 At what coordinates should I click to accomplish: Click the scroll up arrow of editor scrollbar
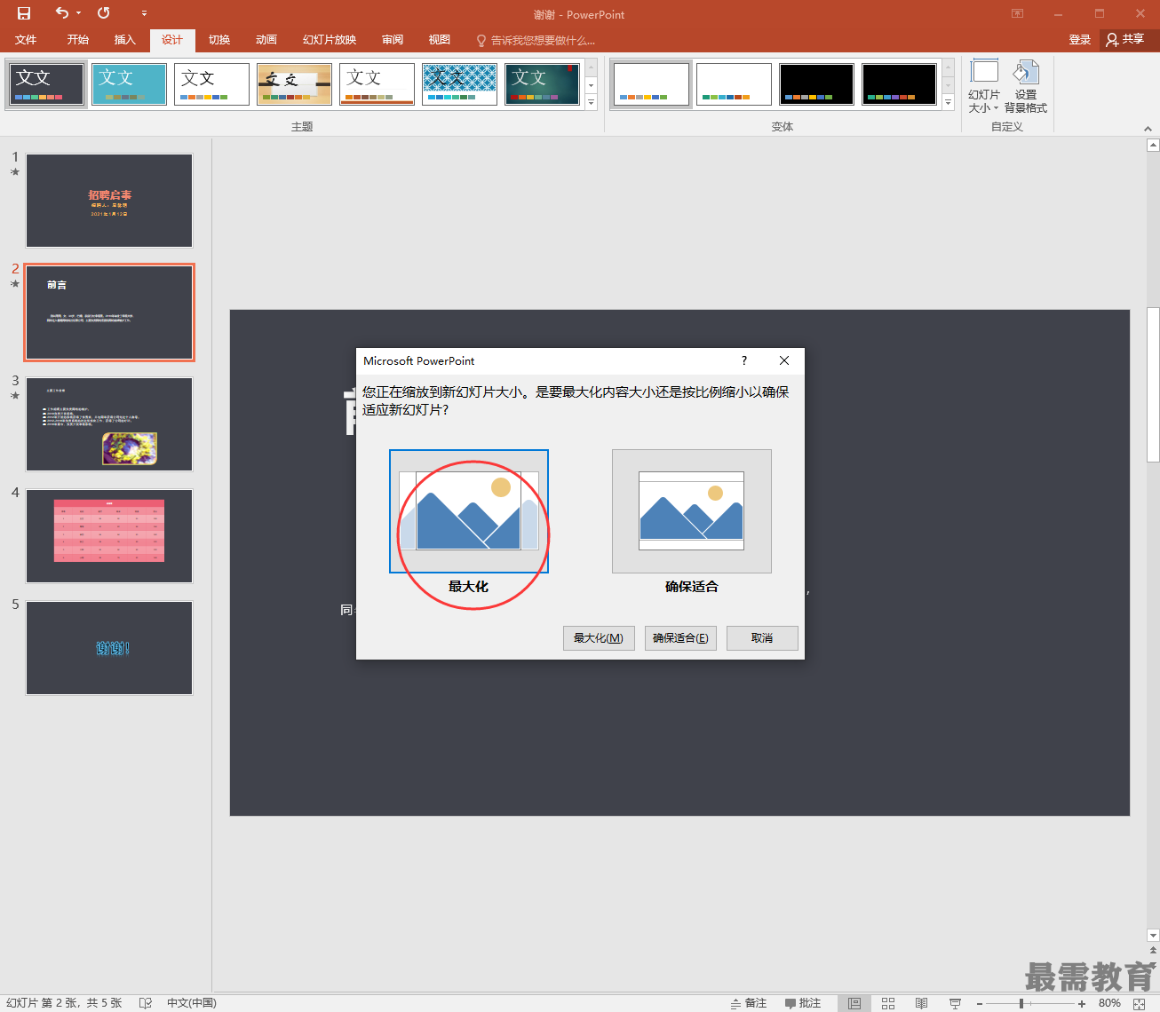point(1153,144)
